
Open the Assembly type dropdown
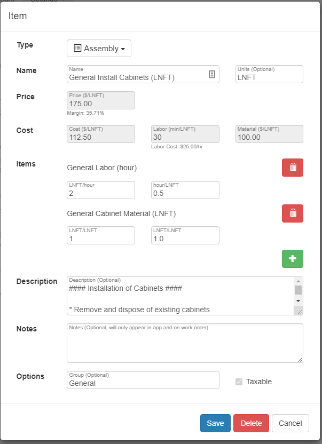[x=99, y=48]
